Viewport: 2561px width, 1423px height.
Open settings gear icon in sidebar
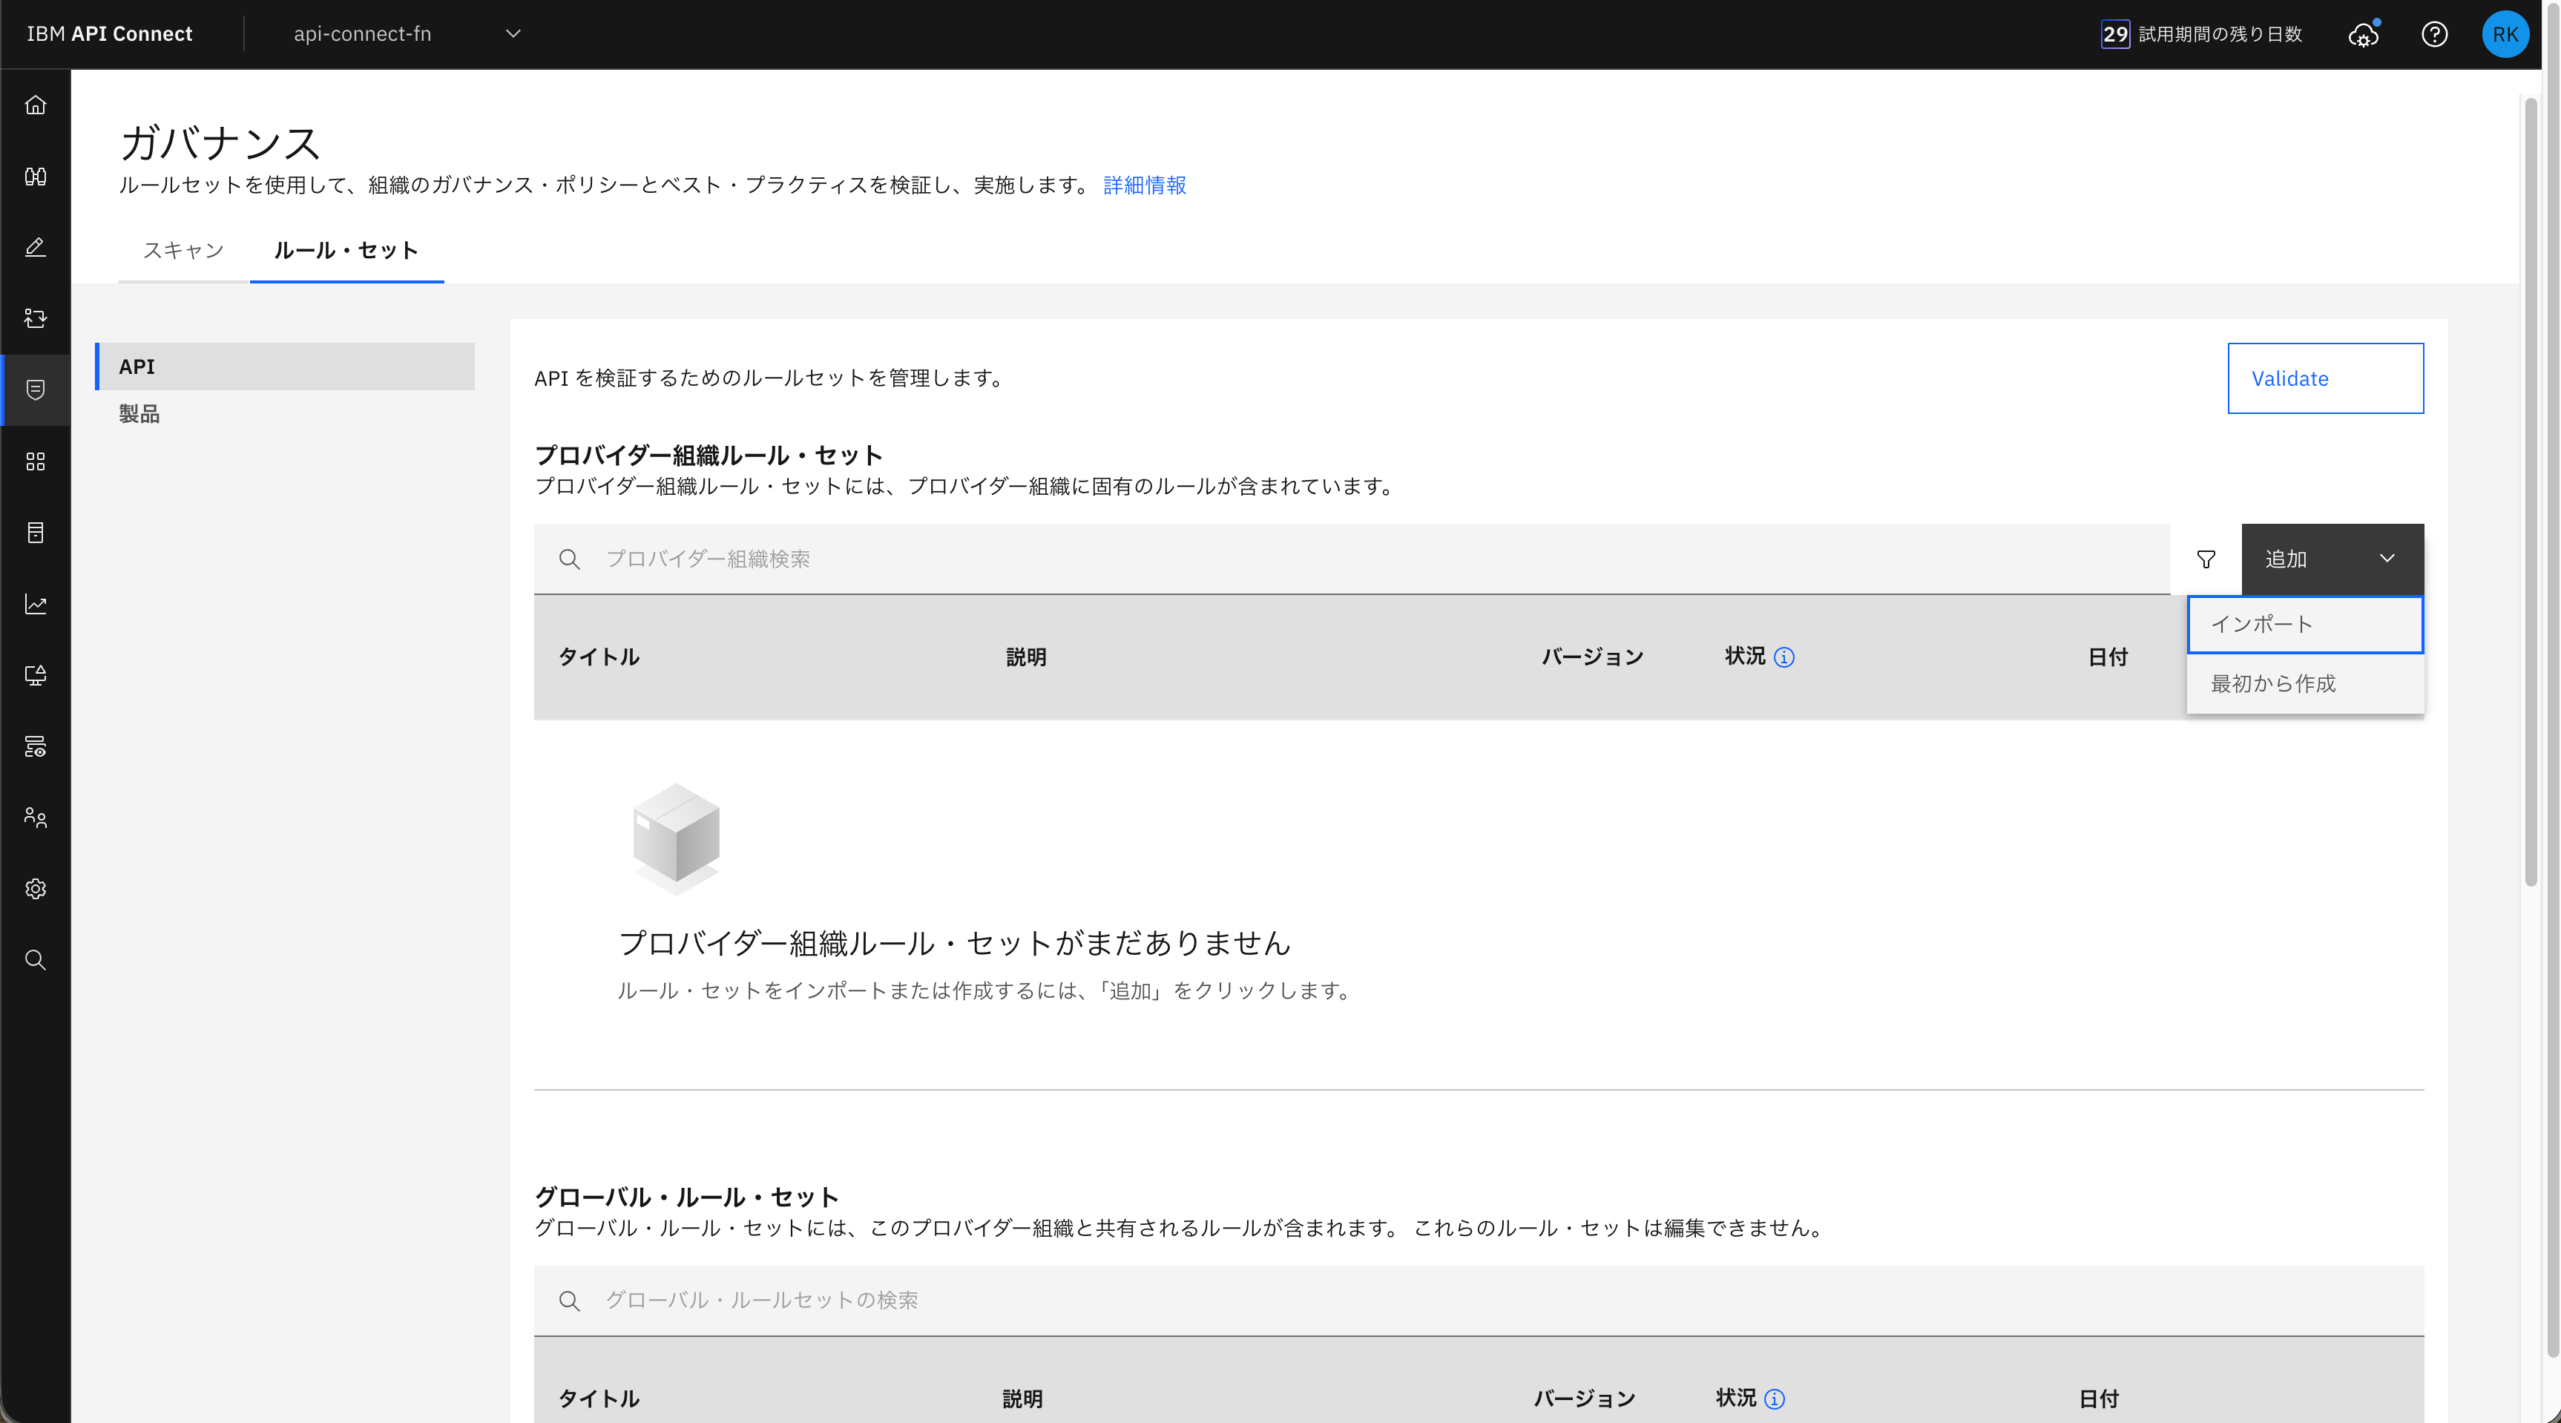(36, 889)
